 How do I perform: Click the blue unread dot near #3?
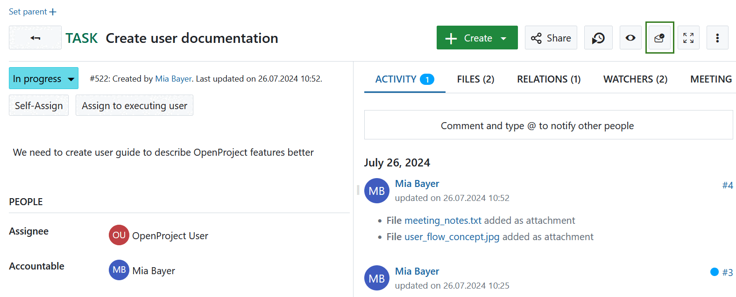pyautogui.click(x=714, y=272)
